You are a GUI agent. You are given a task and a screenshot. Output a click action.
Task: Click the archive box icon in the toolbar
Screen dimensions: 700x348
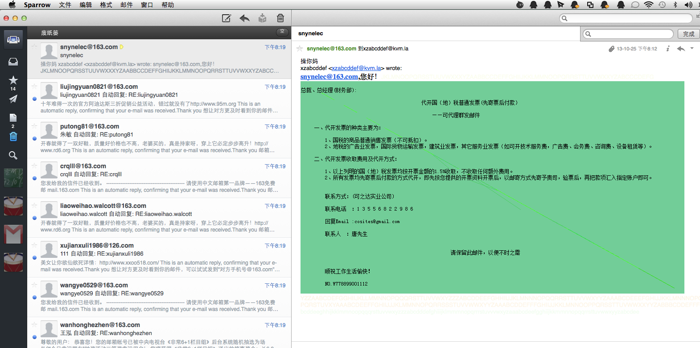[262, 18]
